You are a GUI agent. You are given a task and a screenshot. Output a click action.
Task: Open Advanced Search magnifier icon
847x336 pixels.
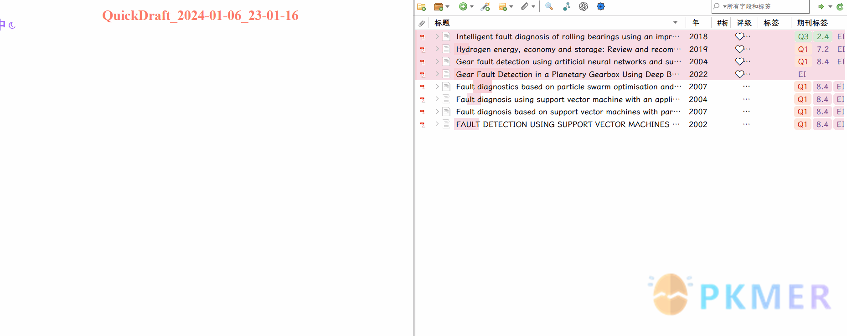pos(549,6)
